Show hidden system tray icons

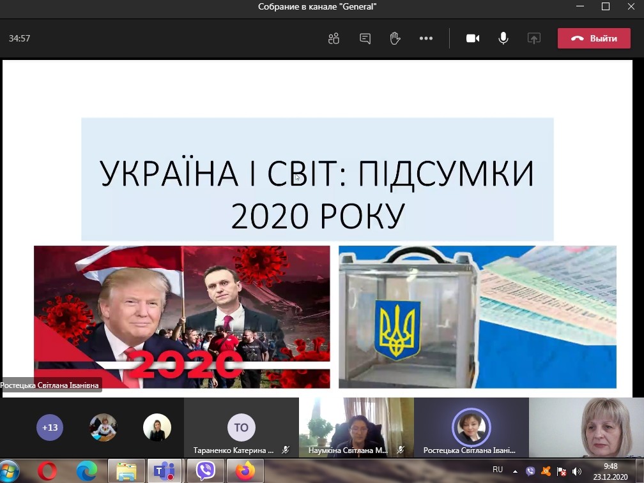tap(515, 472)
